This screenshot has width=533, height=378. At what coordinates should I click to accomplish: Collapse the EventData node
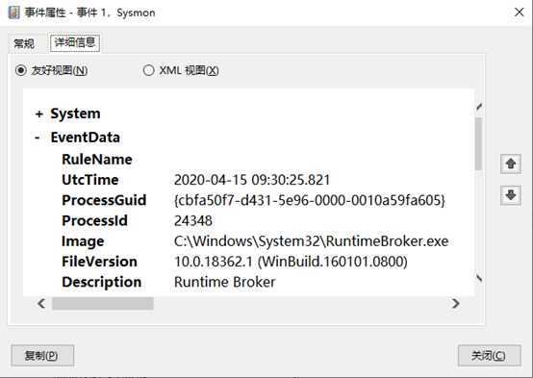point(38,138)
